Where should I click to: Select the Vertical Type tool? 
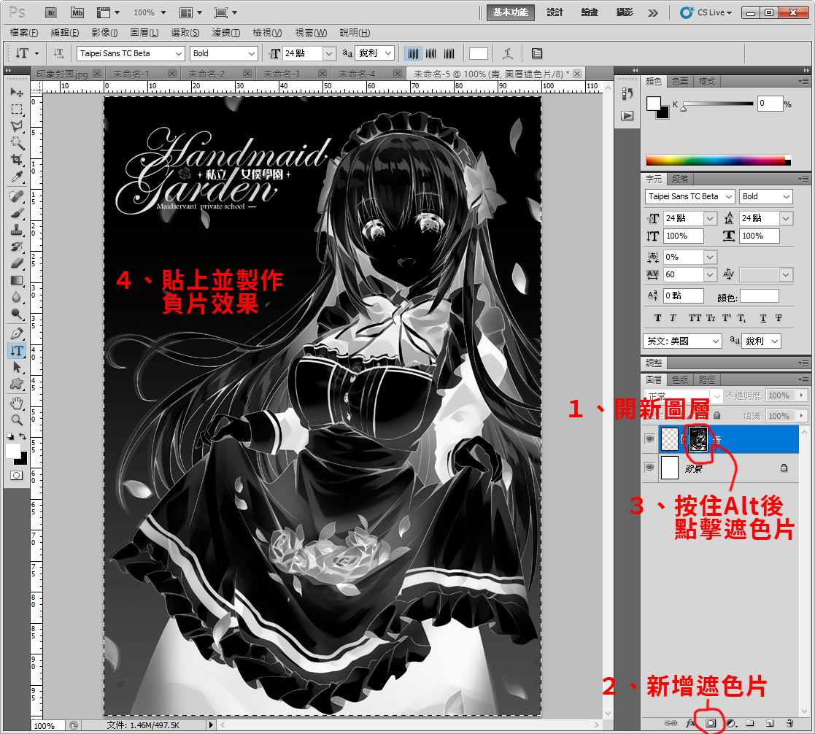pyautogui.click(x=17, y=350)
